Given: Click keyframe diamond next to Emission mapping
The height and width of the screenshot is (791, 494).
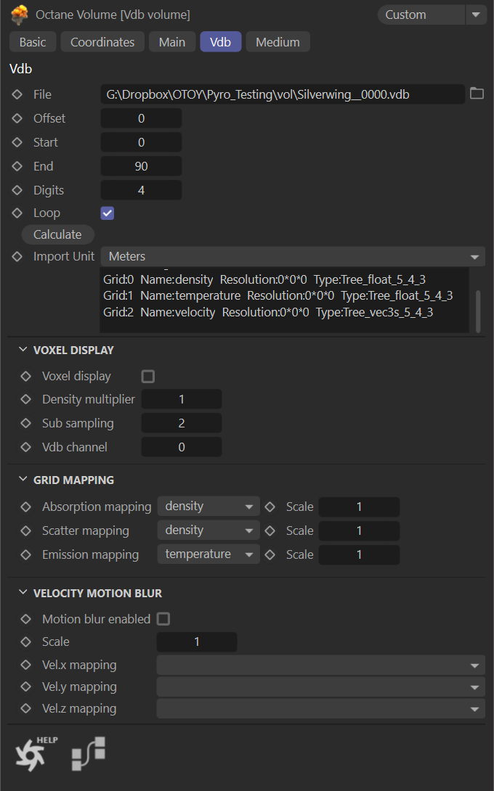Looking at the screenshot, I should [x=26, y=554].
